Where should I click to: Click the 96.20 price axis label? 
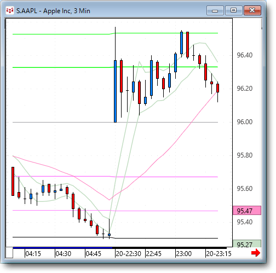click(x=245, y=89)
